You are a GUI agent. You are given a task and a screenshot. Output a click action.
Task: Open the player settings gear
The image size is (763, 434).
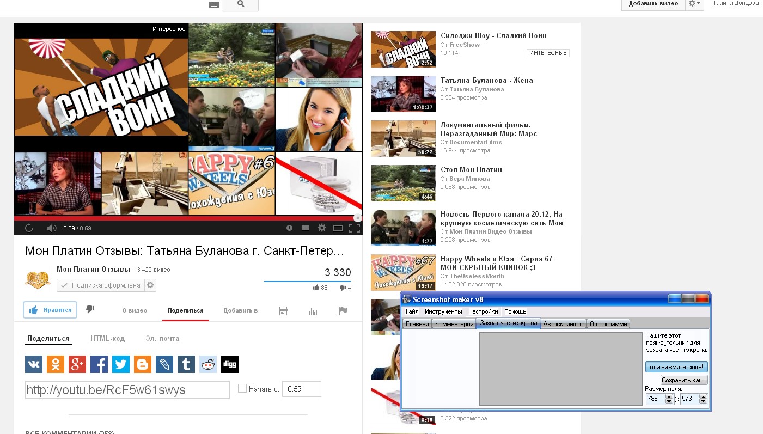322,228
